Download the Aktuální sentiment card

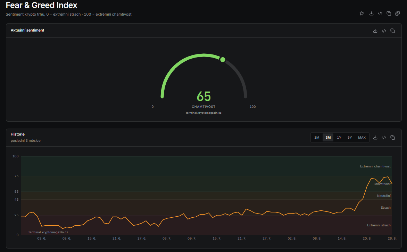click(375, 31)
